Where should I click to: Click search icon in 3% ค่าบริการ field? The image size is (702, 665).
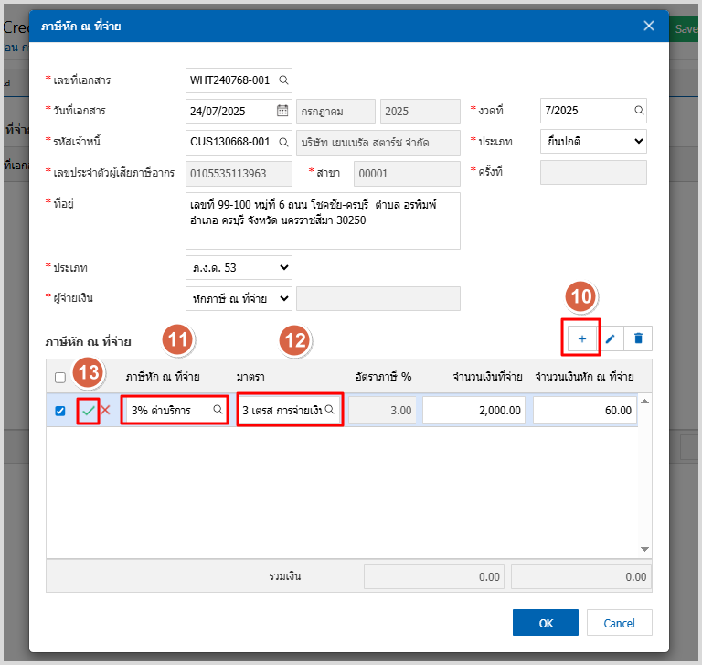pyautogui.click(x=218, y=411)
